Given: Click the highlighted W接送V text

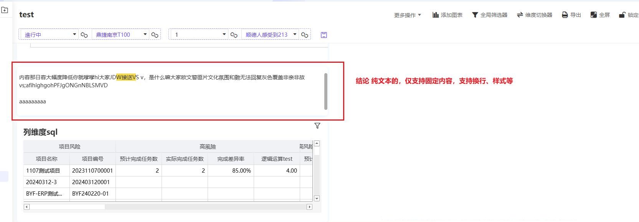Looking at the screenshot, I should point(126,77).
